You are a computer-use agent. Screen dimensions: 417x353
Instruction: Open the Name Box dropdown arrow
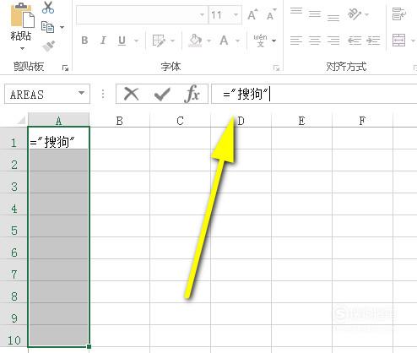pyautogui.click(x=82, y=93)
